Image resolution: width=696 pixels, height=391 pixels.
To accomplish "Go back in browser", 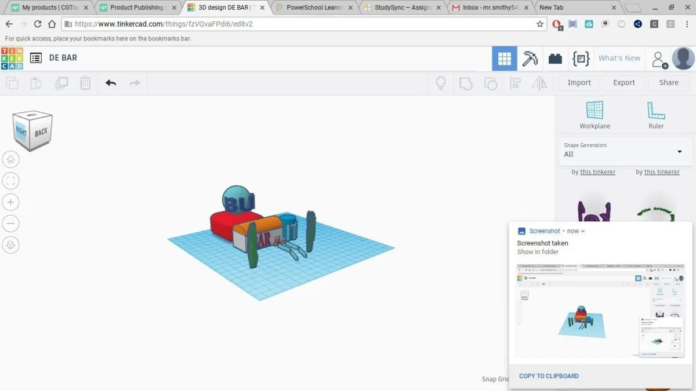I will pos(9,24).
